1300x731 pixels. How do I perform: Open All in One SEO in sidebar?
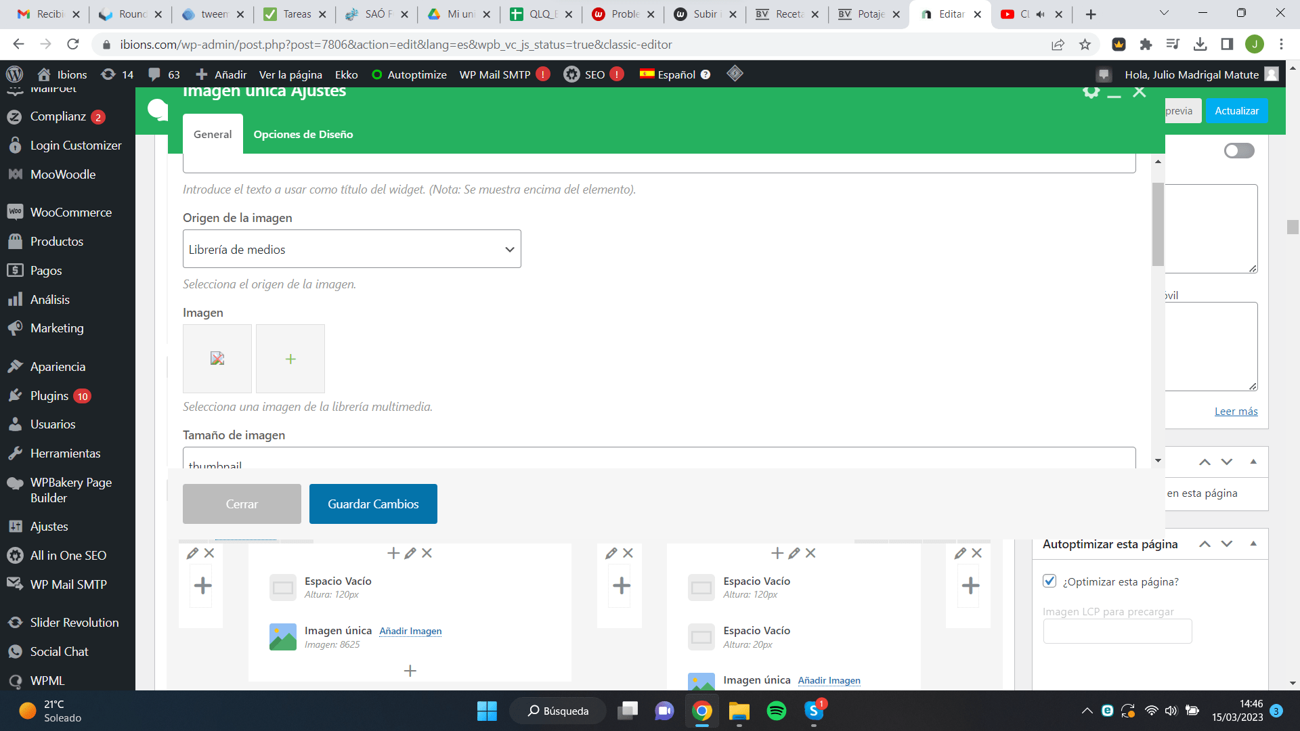point(68,556)
